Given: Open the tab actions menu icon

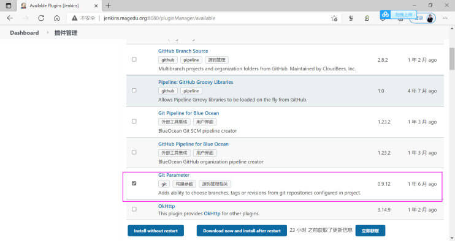Looking at the screenshot, I should 9,6.
